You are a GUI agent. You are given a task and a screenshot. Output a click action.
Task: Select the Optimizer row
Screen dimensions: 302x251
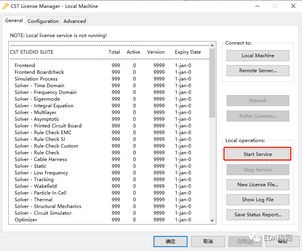point(103,220)
